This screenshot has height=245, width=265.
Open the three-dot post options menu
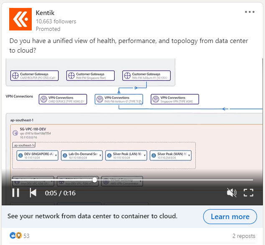pos(250,12)
